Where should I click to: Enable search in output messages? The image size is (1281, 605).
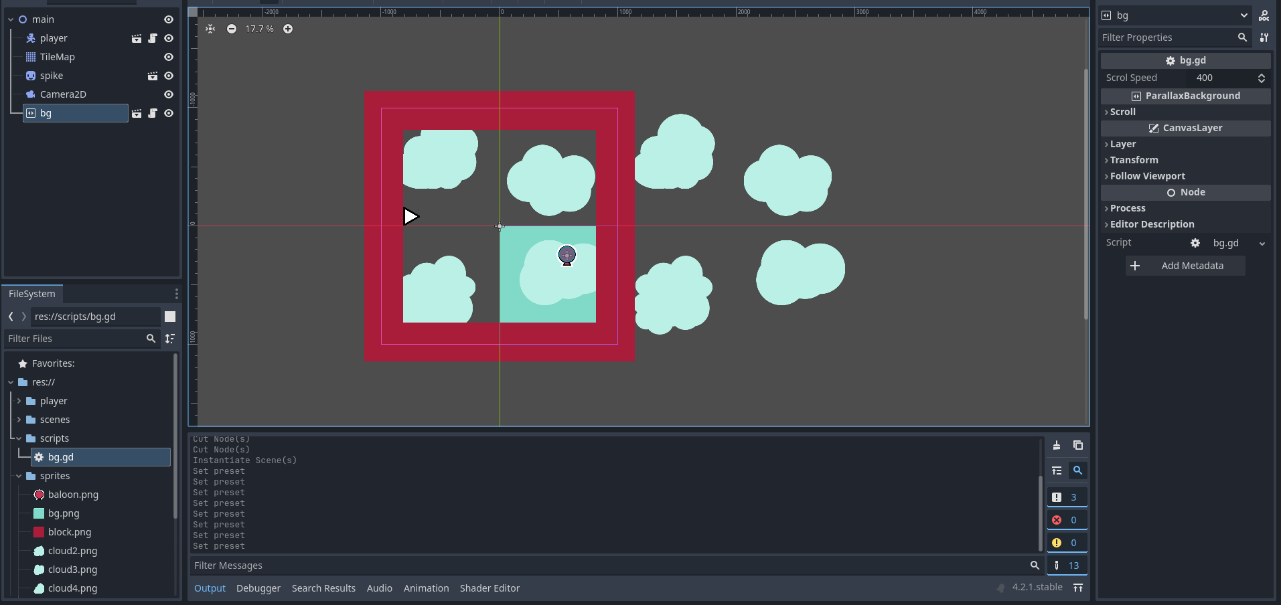[1078, 470]
